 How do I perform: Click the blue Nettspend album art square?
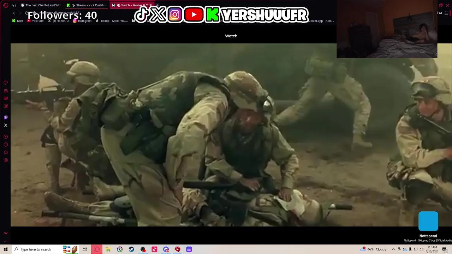tap(428, 221)
